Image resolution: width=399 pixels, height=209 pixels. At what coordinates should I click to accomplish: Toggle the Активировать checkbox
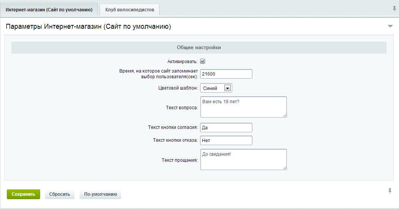(x=203, y=61)
